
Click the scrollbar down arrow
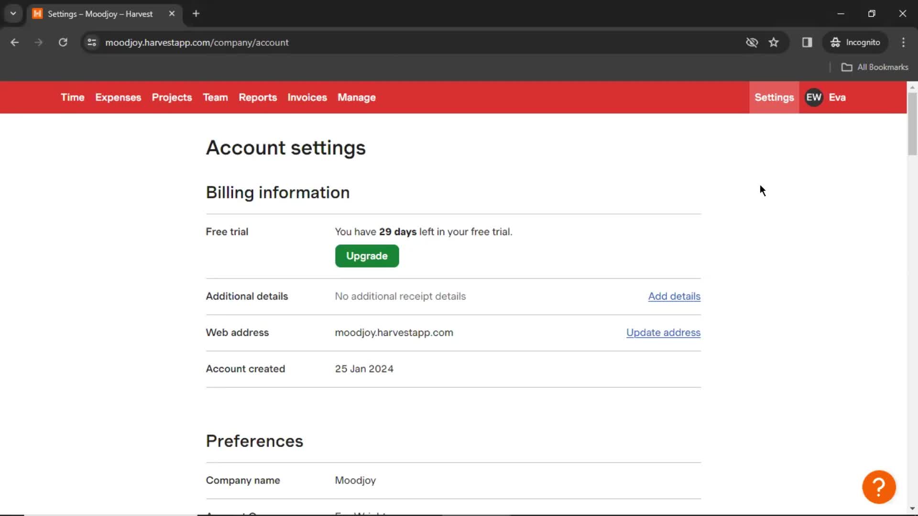(x=912, y=509)
